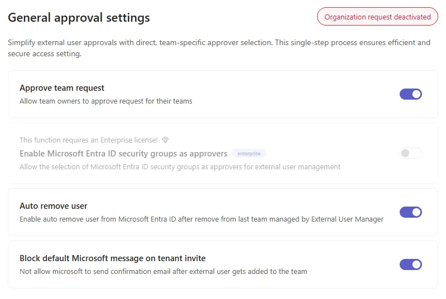Click the purple enterprise tag
The width and height of the screenshot is (446, 299).
click(249, 154)
